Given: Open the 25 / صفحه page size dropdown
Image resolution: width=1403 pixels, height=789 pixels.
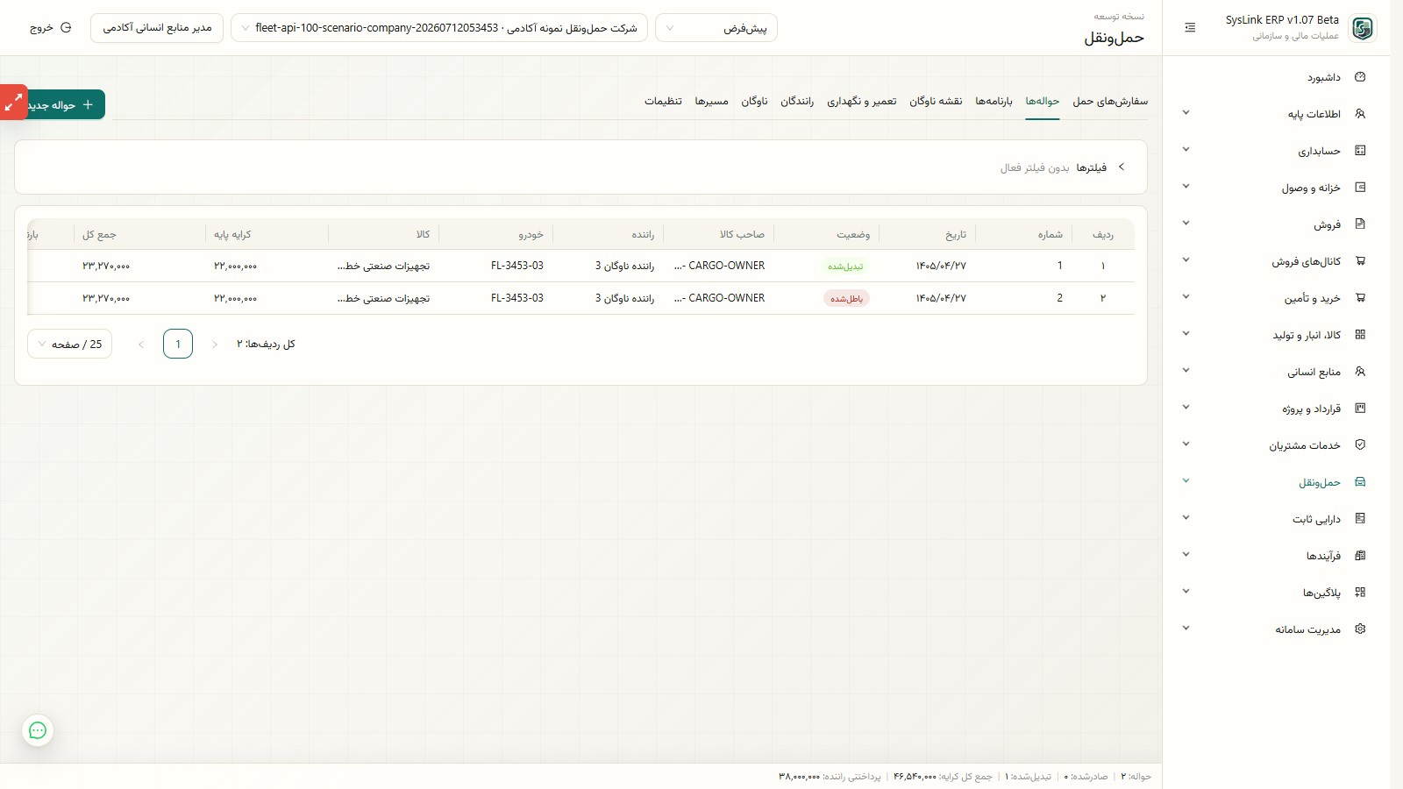Looking at the screenshot, I should tap(69, 345).
